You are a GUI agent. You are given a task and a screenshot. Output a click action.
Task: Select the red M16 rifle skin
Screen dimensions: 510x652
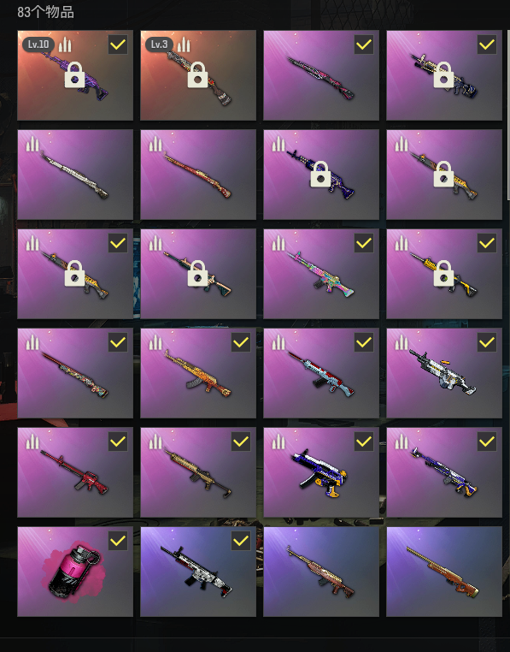[75, 472]
